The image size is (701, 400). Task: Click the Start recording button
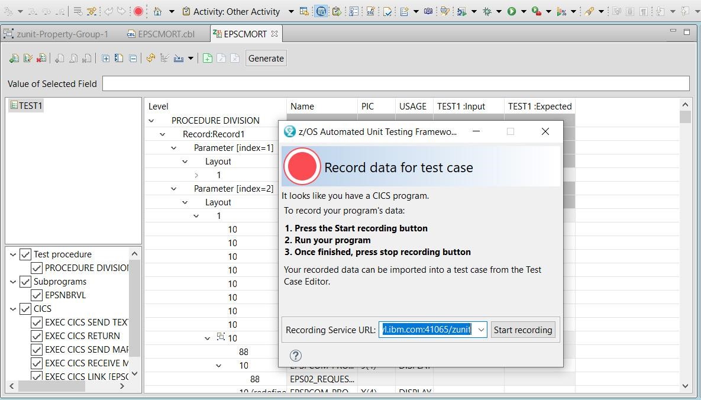pyautogui.click(x=523, y=330)
